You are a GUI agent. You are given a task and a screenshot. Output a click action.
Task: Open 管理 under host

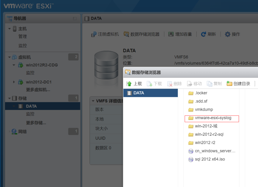pos(22,36)
